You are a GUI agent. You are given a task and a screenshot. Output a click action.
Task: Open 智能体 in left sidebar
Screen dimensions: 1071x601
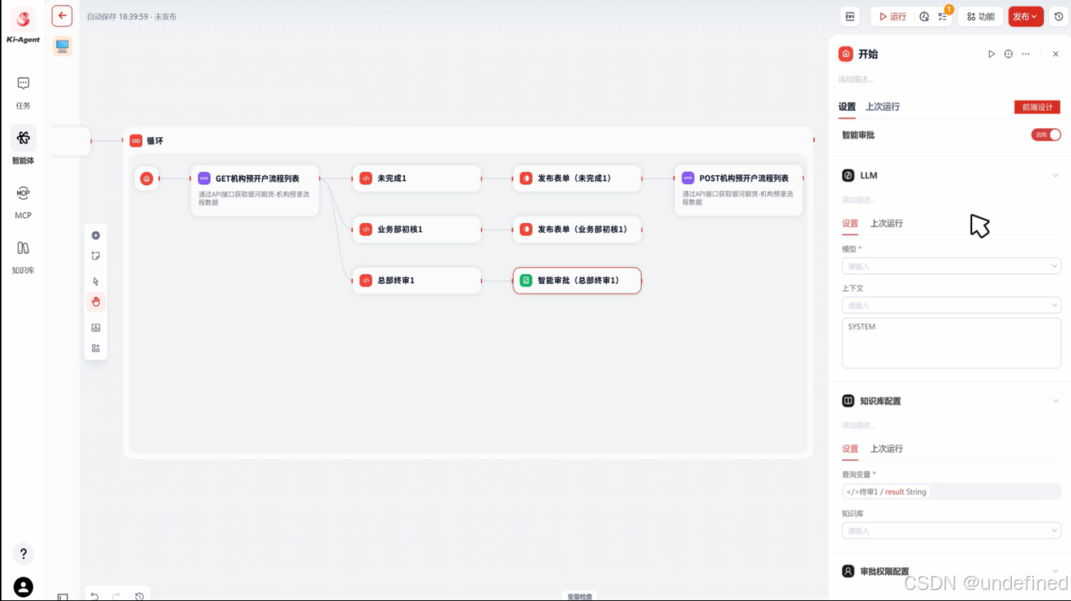[23, 146]
